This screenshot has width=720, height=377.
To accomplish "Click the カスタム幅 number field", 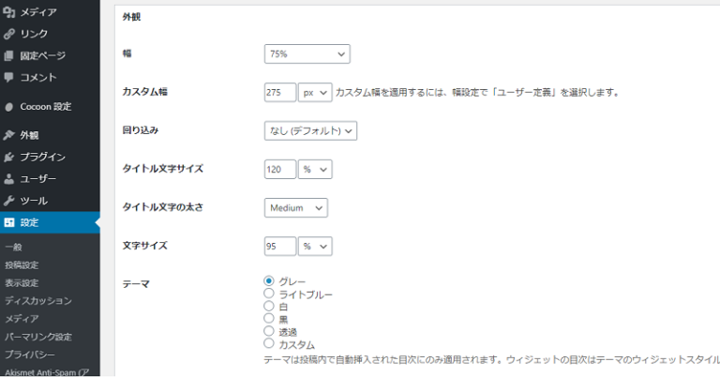I will [x=279, y=93].
